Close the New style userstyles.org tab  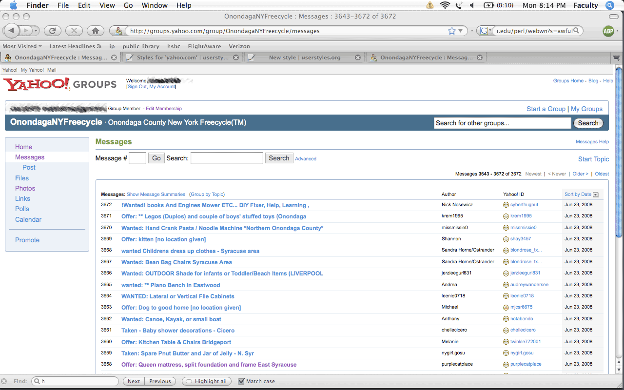click(x=358, y=58)
